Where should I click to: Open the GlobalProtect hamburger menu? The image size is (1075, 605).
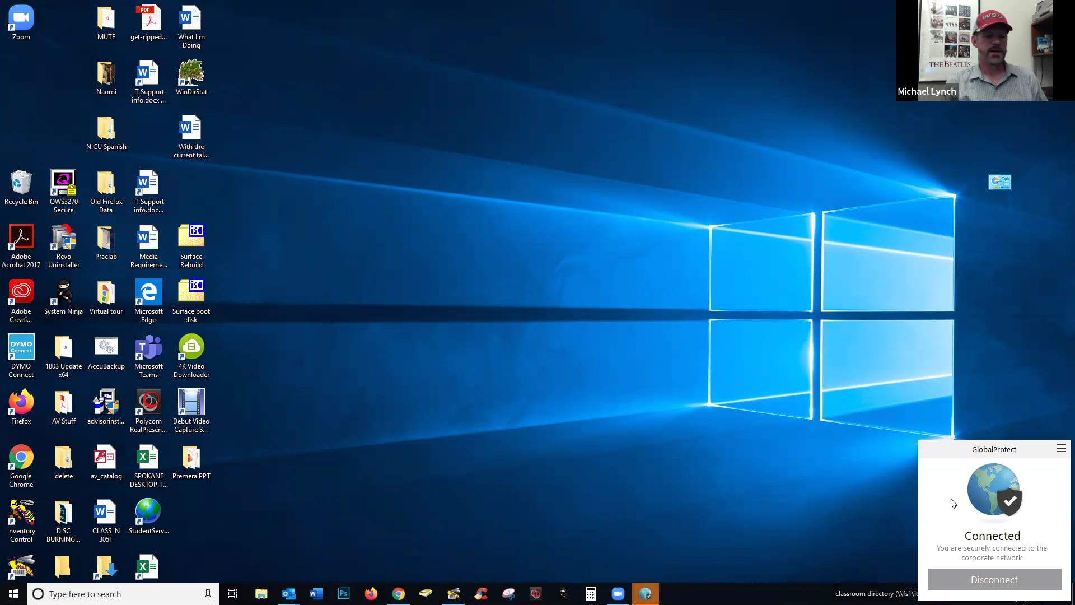1061,449
